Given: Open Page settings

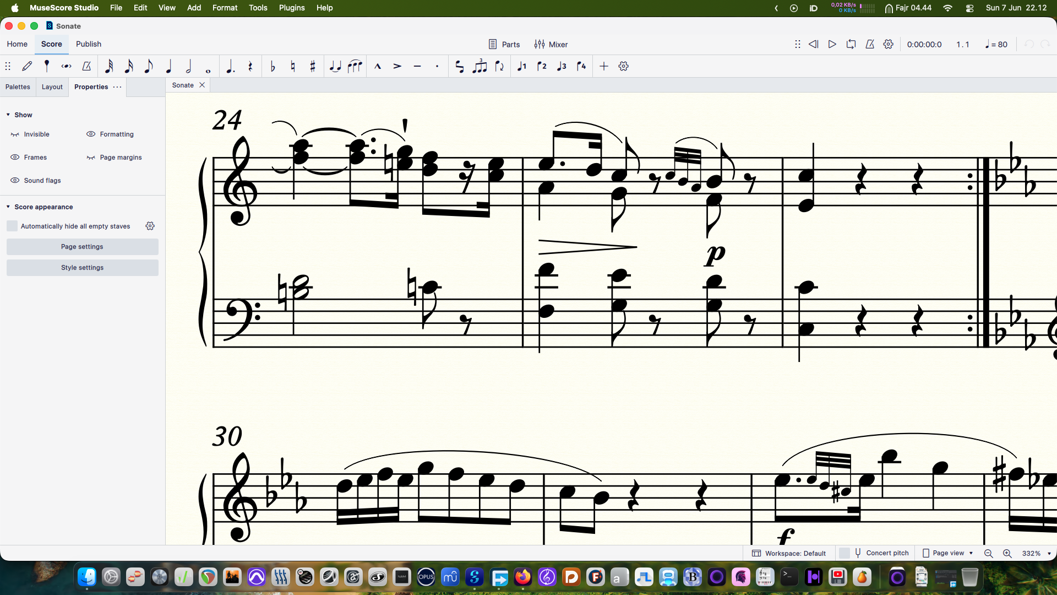Looking at the screenshot, I should pos(83,247).
